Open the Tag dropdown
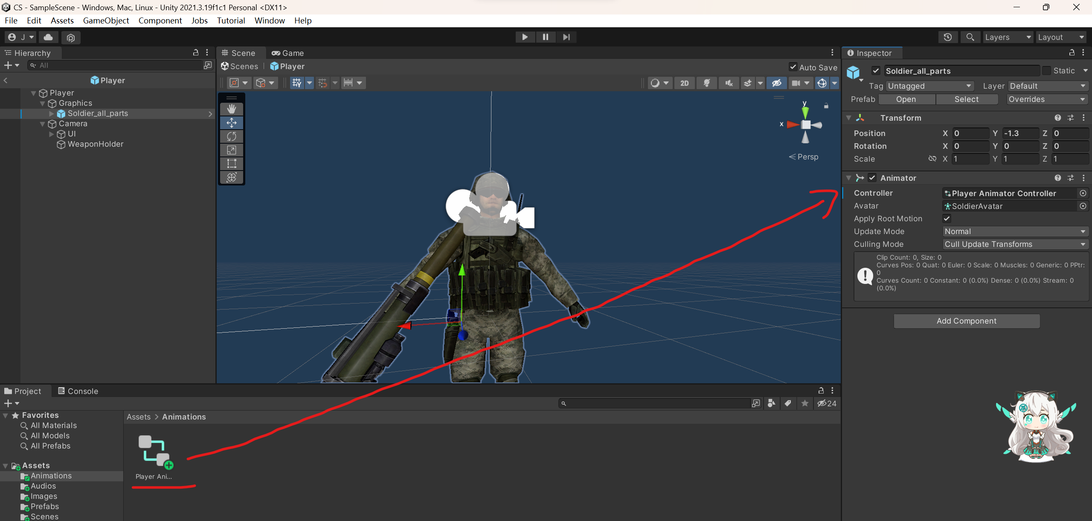 [929, 86]
